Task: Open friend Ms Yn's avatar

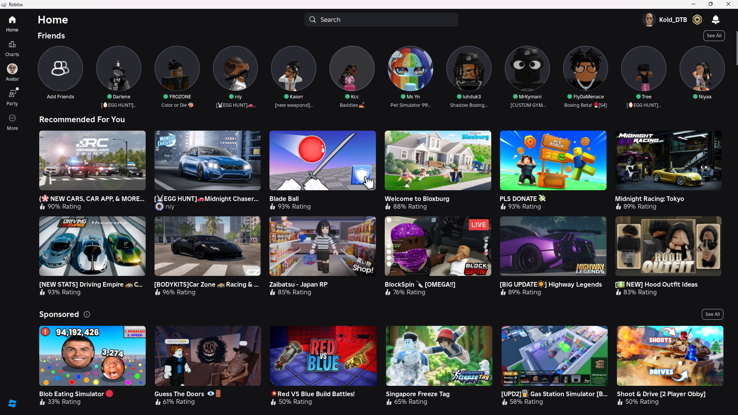Action: click(410, 68)
